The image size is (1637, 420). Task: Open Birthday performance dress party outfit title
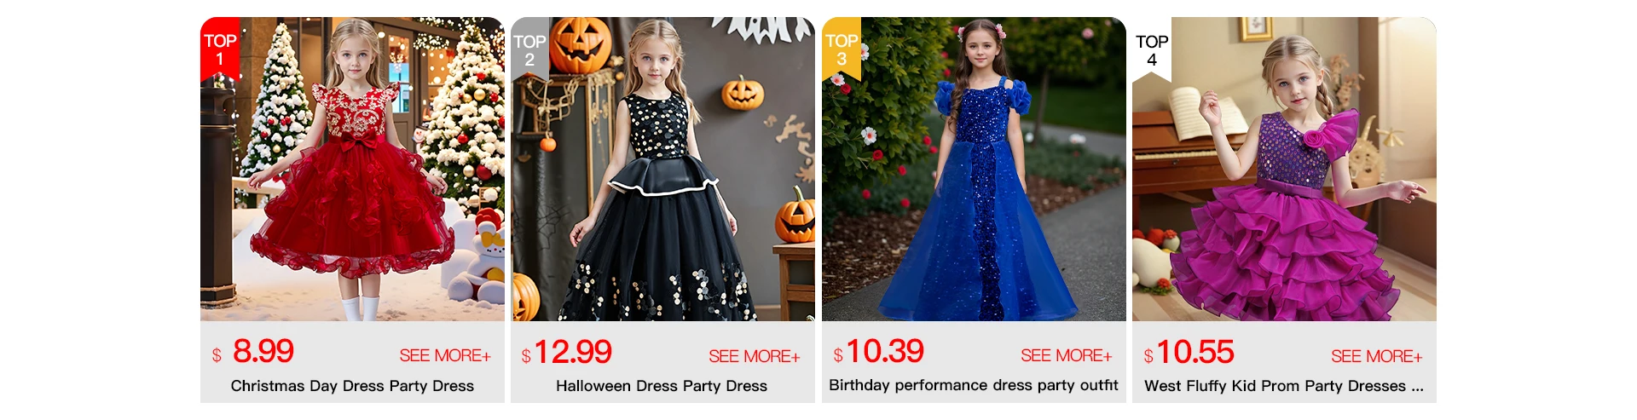point(974,385)
